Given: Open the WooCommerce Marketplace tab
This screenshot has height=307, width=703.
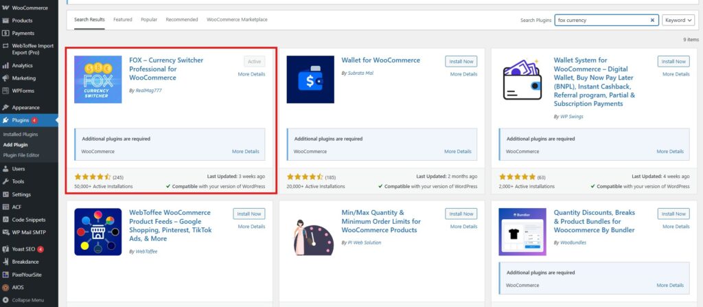Looking at the screenshot, I should (237, 19).
